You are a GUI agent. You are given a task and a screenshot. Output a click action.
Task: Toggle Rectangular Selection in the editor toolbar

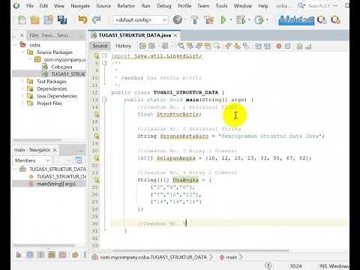tap(217, 46)
